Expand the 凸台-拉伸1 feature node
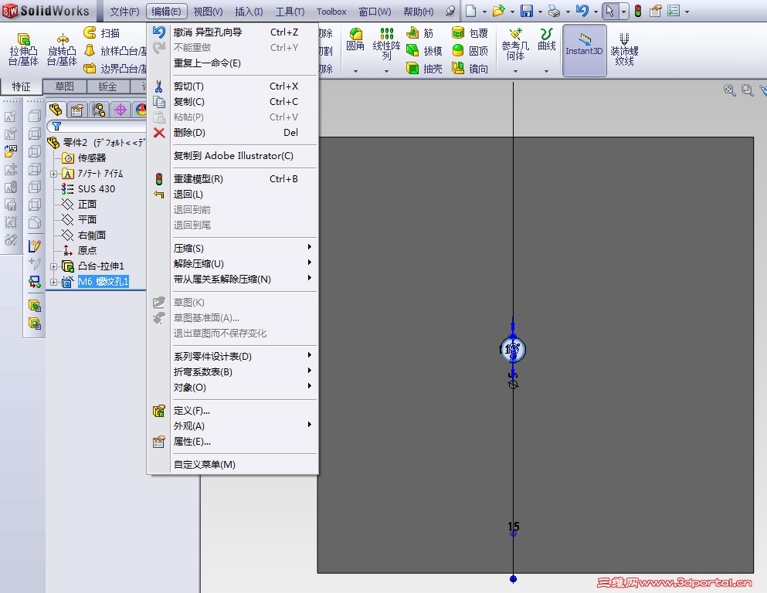 pos(53,266)
